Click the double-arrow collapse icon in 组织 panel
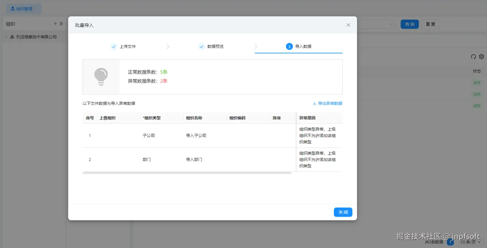Image resolution: width=487 pixels, height=248 pixels. coord(61,24)
